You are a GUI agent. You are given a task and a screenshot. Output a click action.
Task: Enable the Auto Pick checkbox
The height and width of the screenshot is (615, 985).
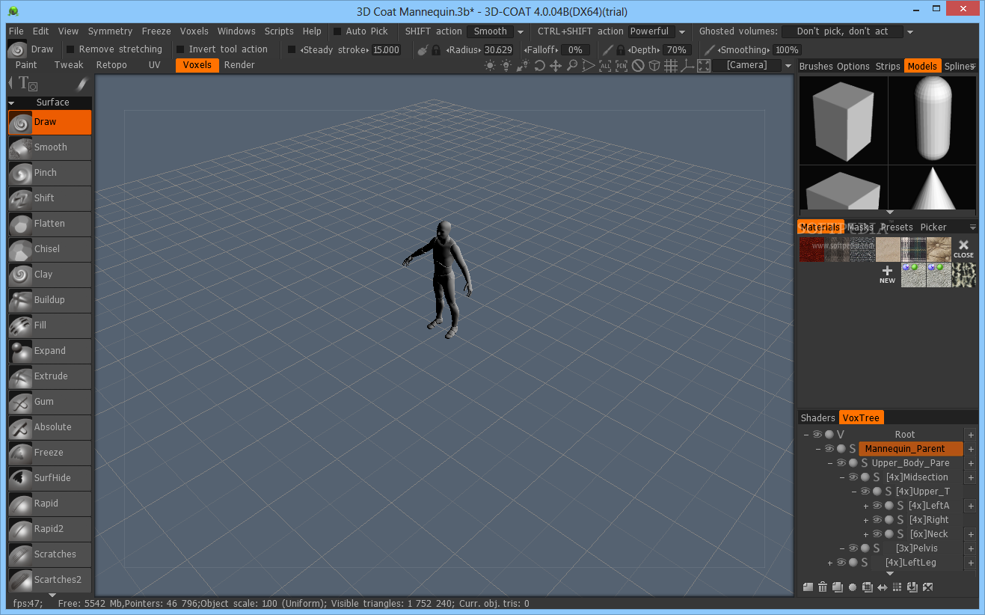click(x=337, y=31)
